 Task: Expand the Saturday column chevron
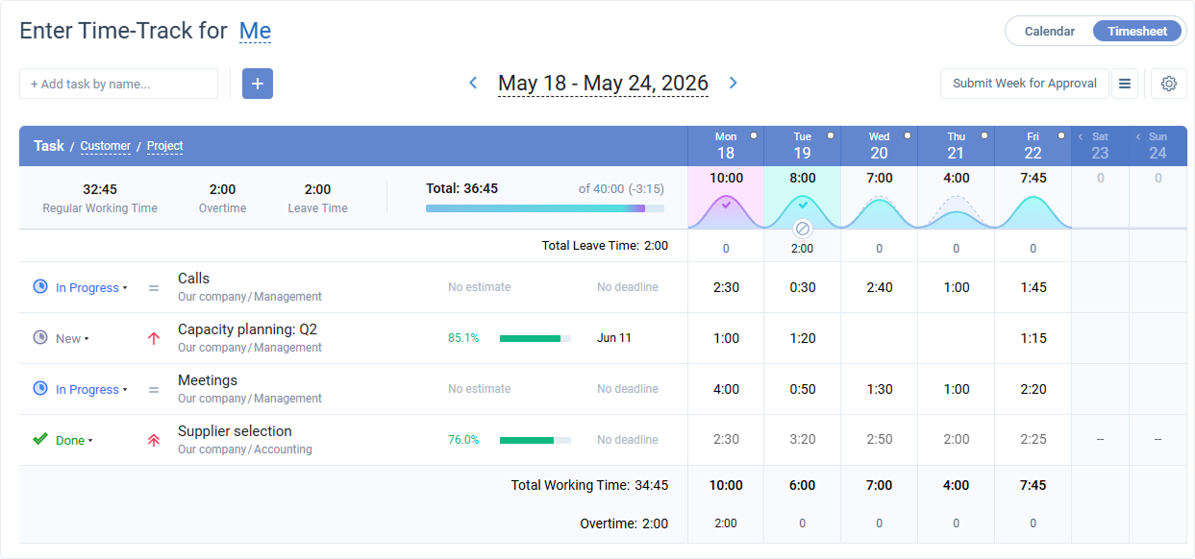(x=1081, y=137)
